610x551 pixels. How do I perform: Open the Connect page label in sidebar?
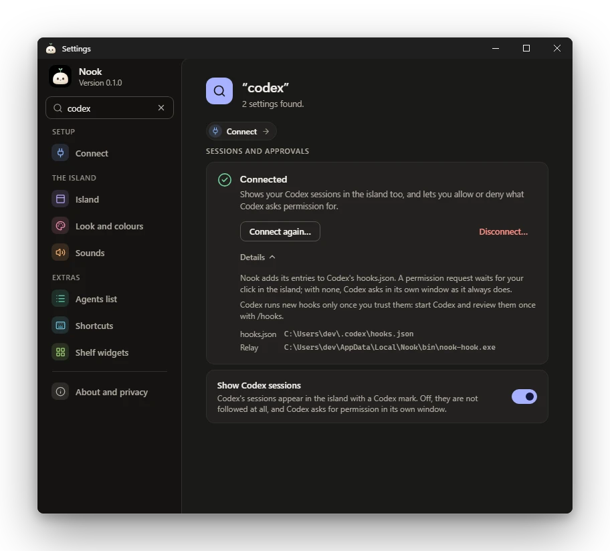coord(92,153)
